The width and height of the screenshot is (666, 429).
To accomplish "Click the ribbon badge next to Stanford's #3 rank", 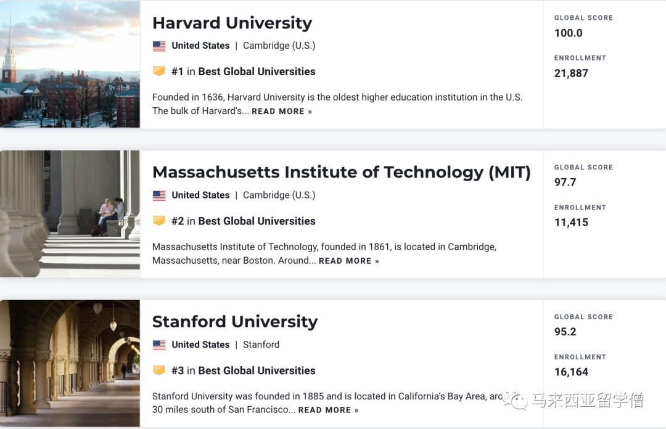I will coord(159,370).
